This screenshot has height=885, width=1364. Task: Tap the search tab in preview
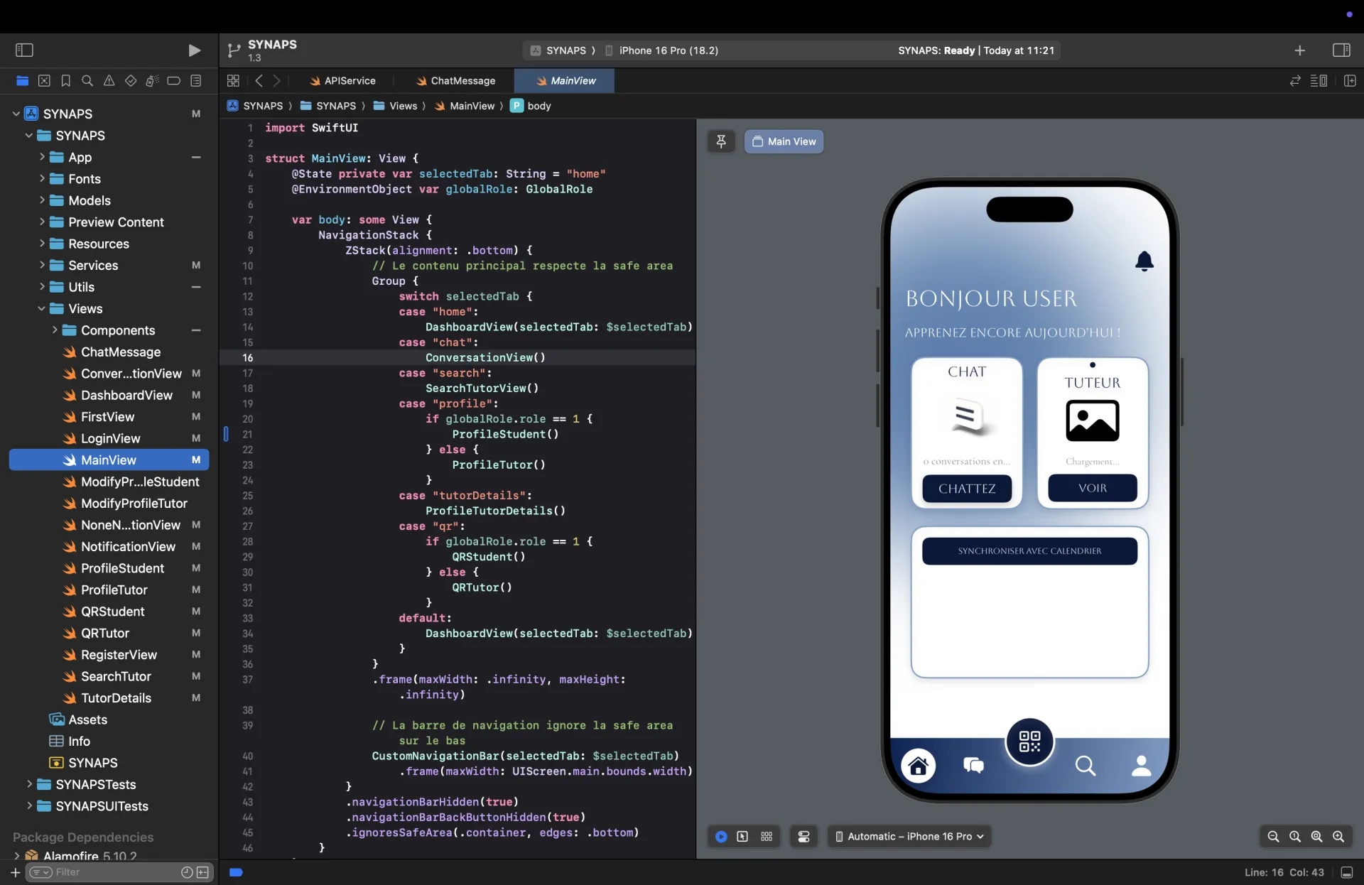click(1085, 766)
